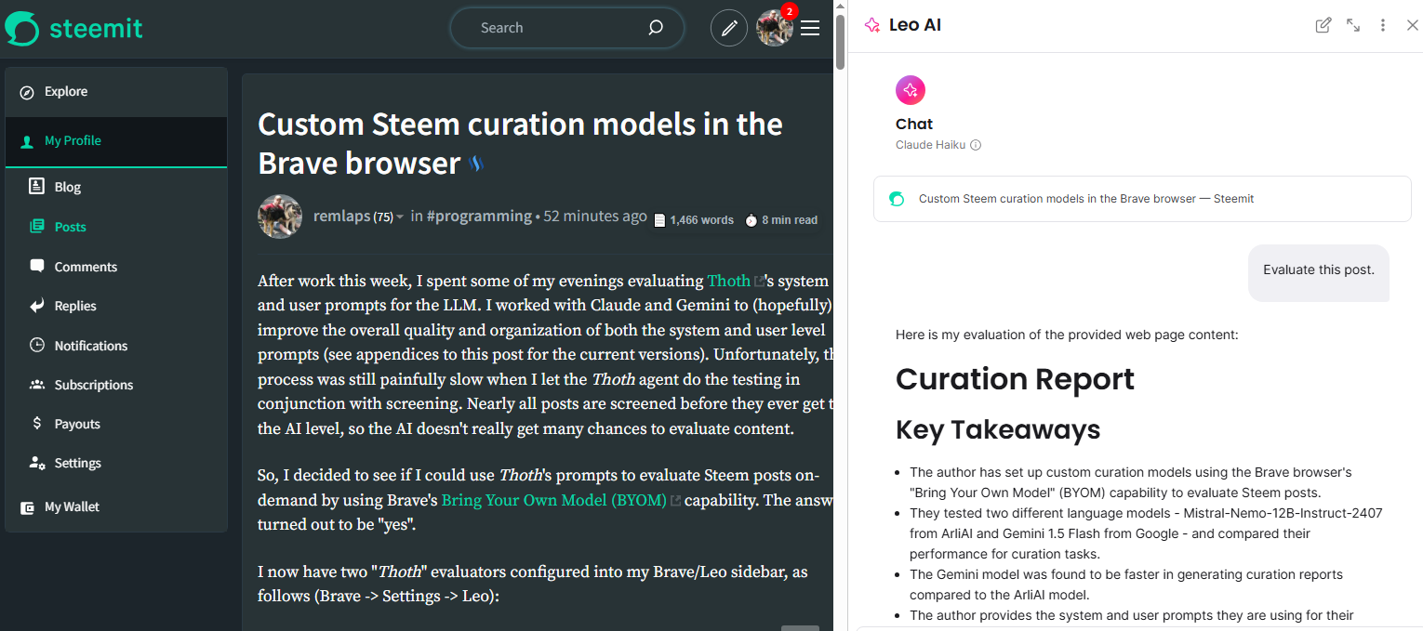Click the Claude Haiku info icon
This screenshot has width=1423, height=631.
coord(976,145)
